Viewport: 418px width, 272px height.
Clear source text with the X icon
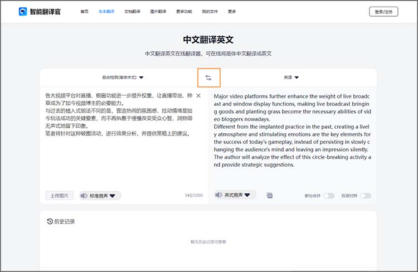198,96
